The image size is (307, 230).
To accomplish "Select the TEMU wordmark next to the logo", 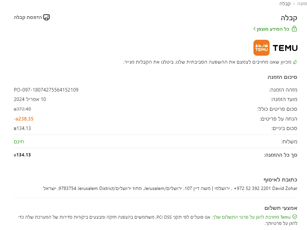I will [x=285, y=48].
